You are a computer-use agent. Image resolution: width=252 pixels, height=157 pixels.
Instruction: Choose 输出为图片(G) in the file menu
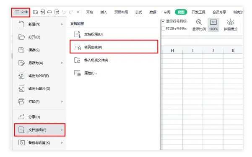pyautogui.click(x=40, y=89)
